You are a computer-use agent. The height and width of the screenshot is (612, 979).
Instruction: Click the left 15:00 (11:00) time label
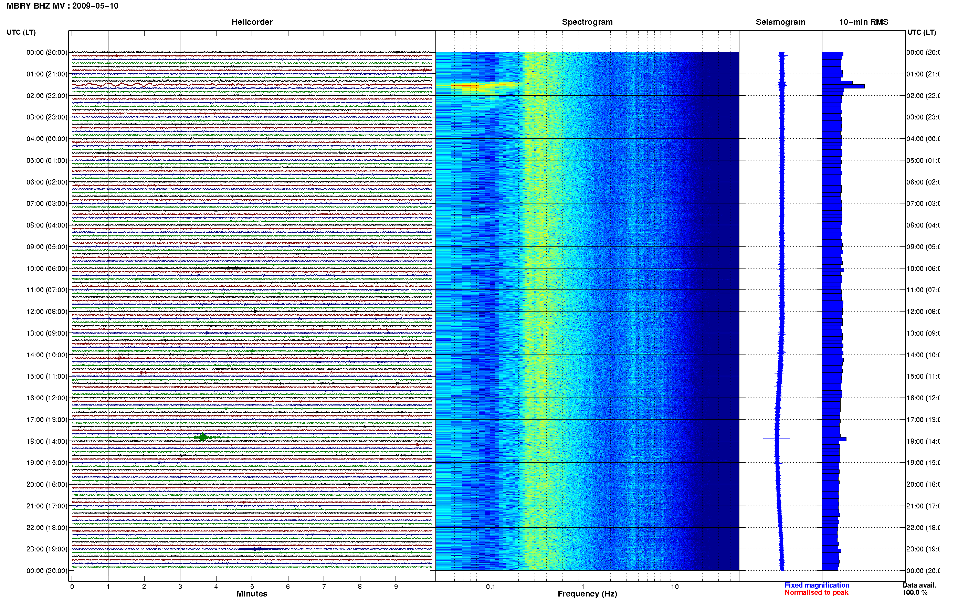pyautogui.click(x=47, y=377)
